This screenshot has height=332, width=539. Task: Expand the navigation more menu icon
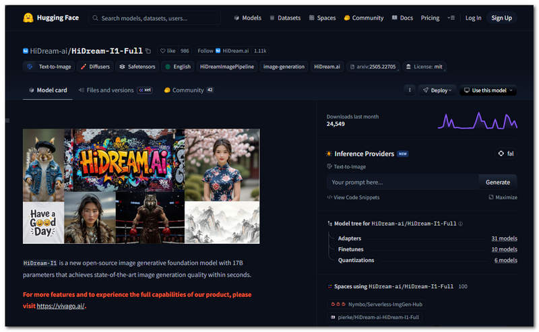point(451,18)
